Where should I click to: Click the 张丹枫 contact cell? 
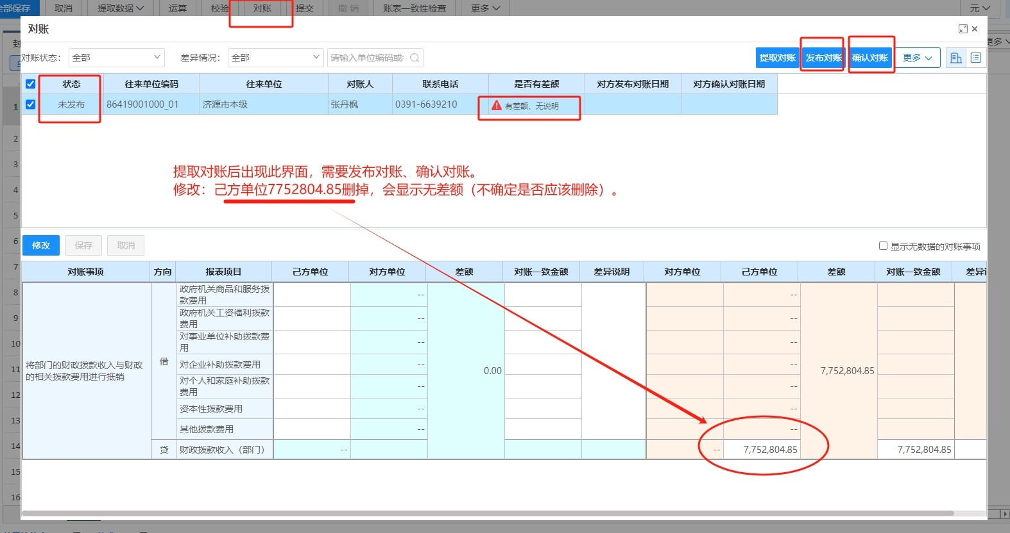tap(360, 104)
